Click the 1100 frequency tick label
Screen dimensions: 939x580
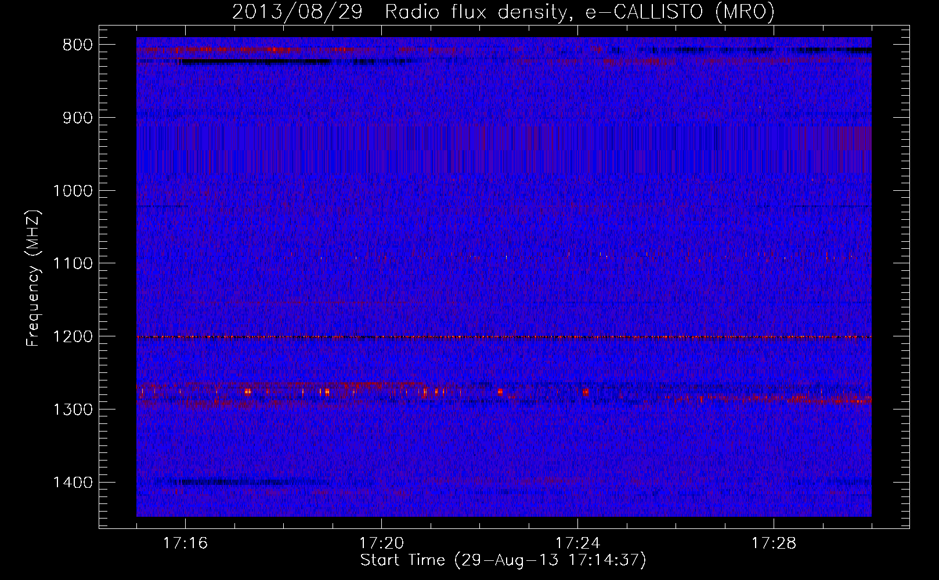click(73, 264)
